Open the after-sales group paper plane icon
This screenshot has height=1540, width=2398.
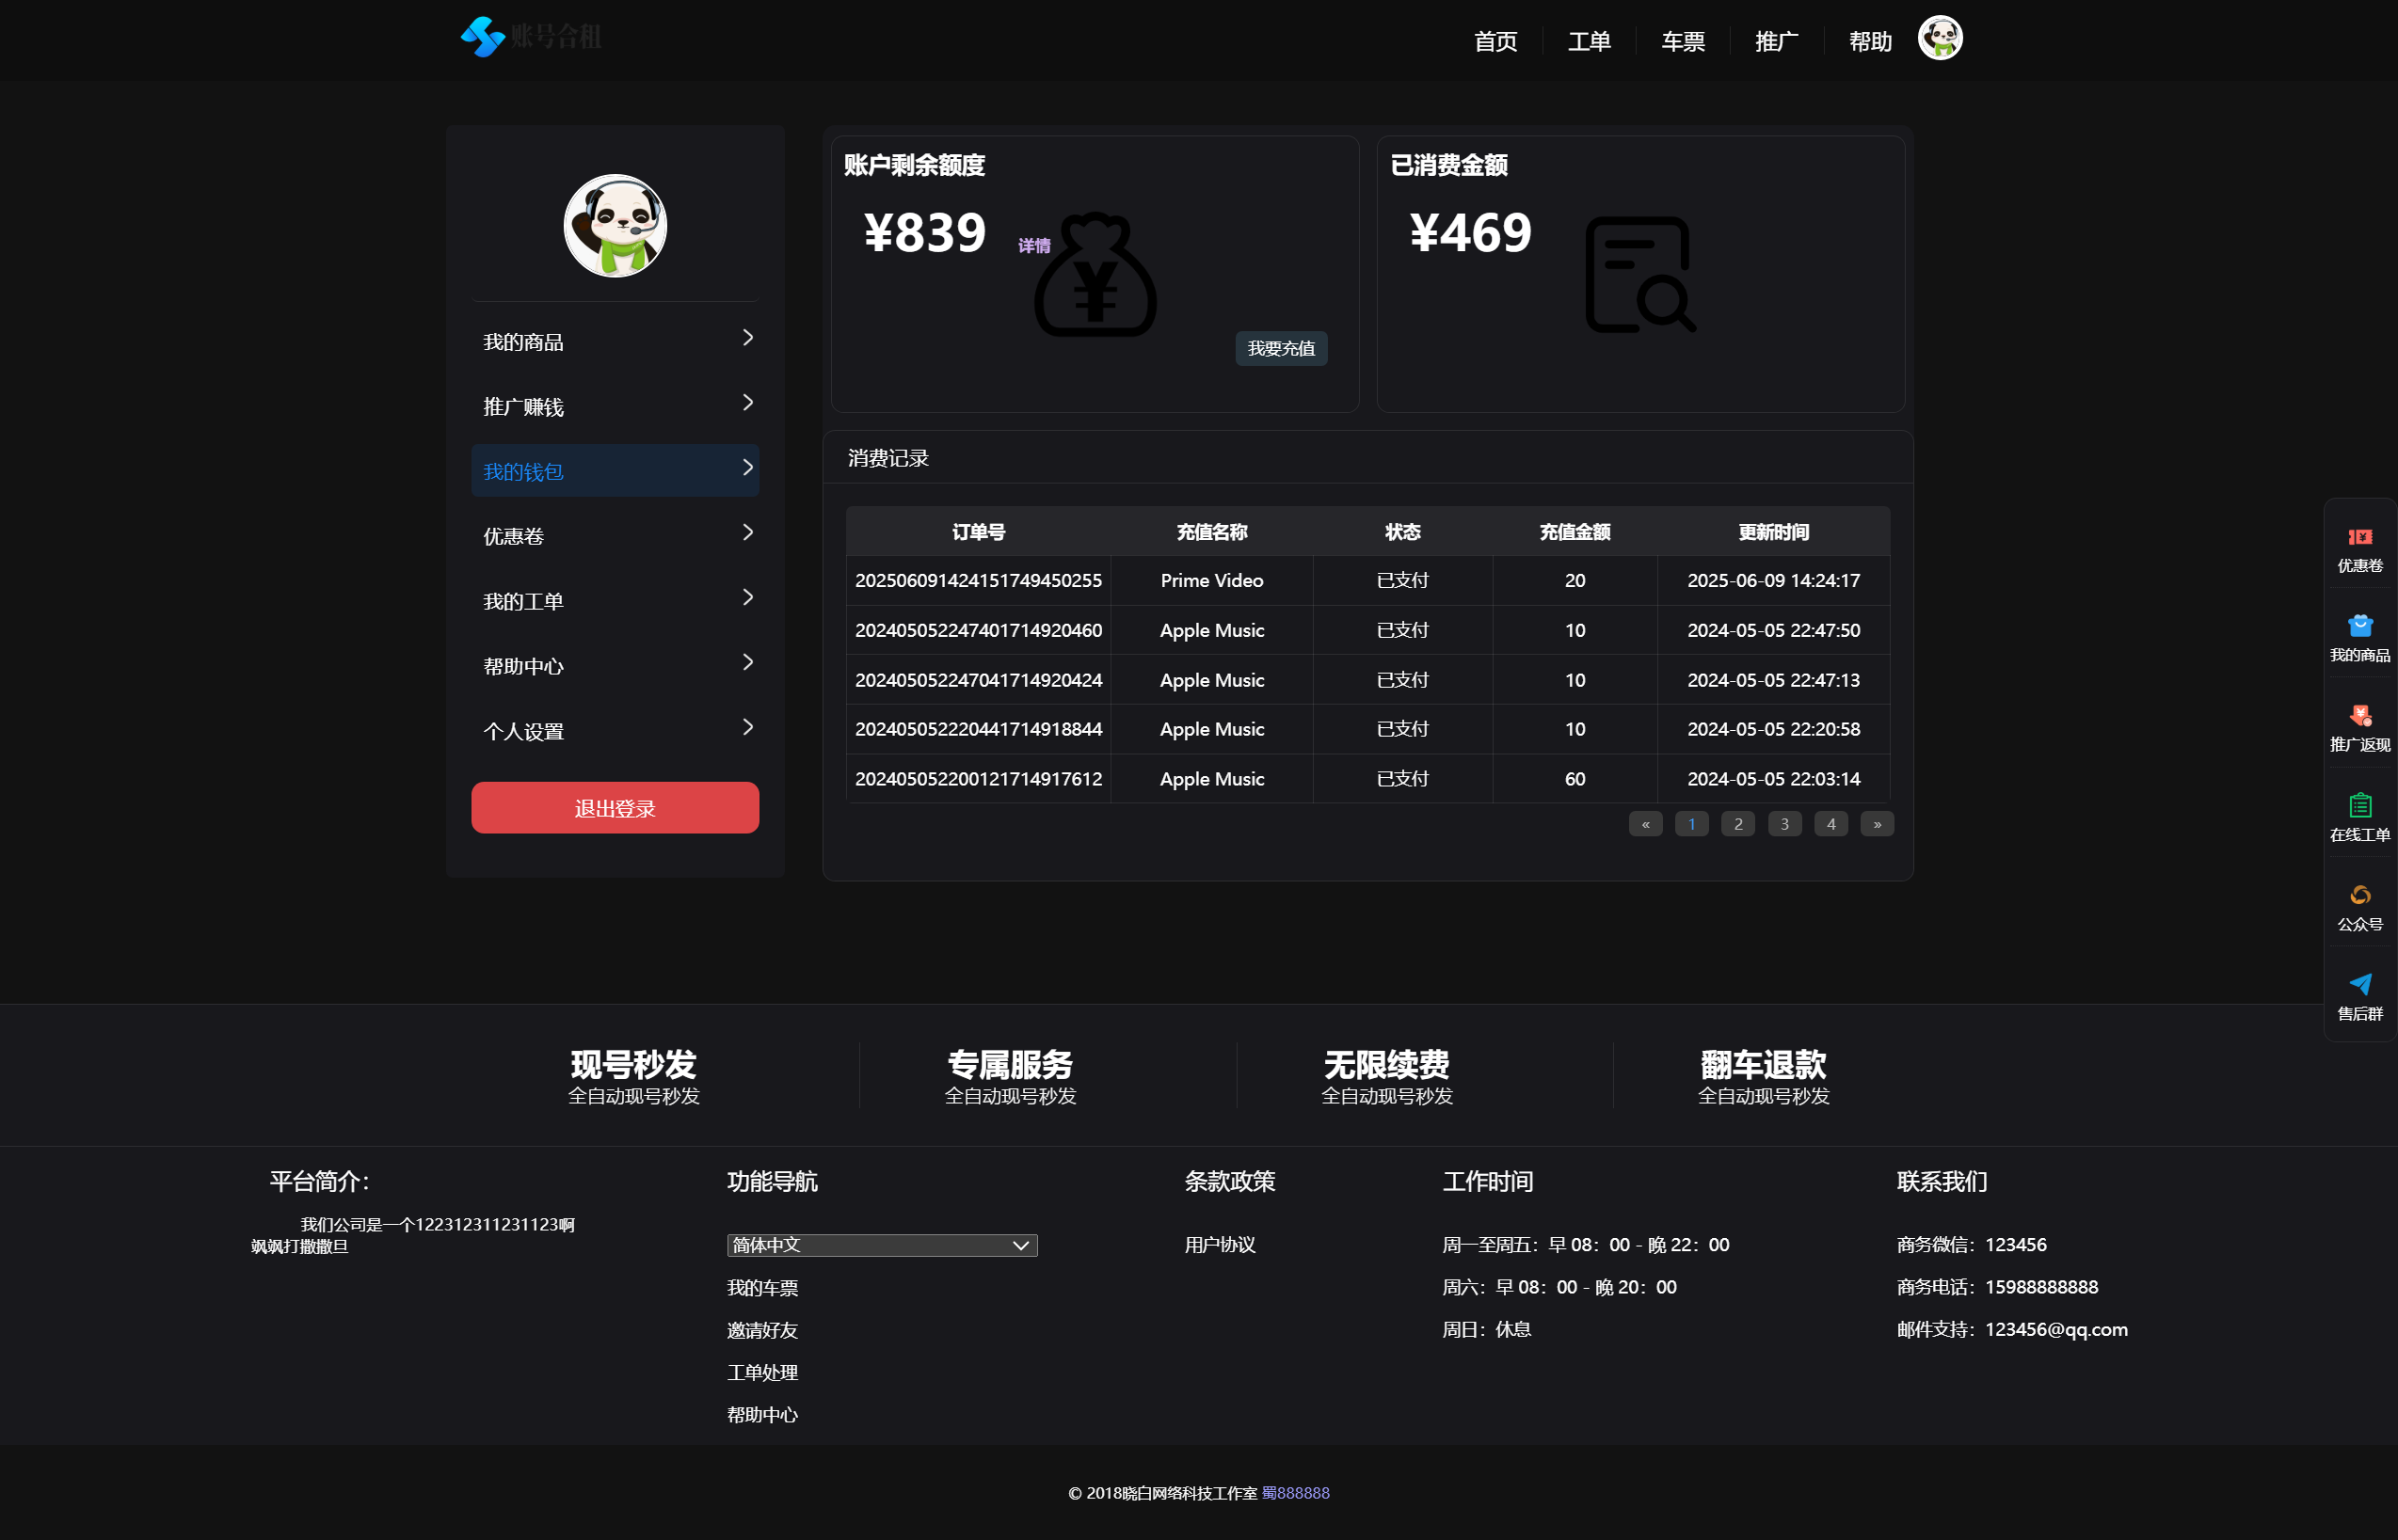[x=2359, y=985]
